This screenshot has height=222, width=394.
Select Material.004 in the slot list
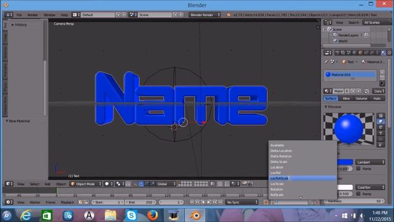point(350,75)
